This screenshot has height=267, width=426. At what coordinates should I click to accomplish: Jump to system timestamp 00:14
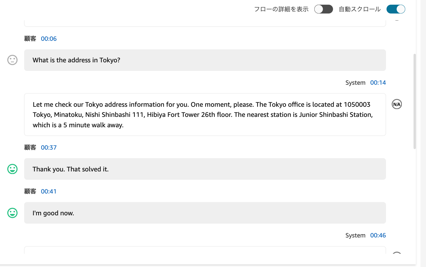(378, 83)
